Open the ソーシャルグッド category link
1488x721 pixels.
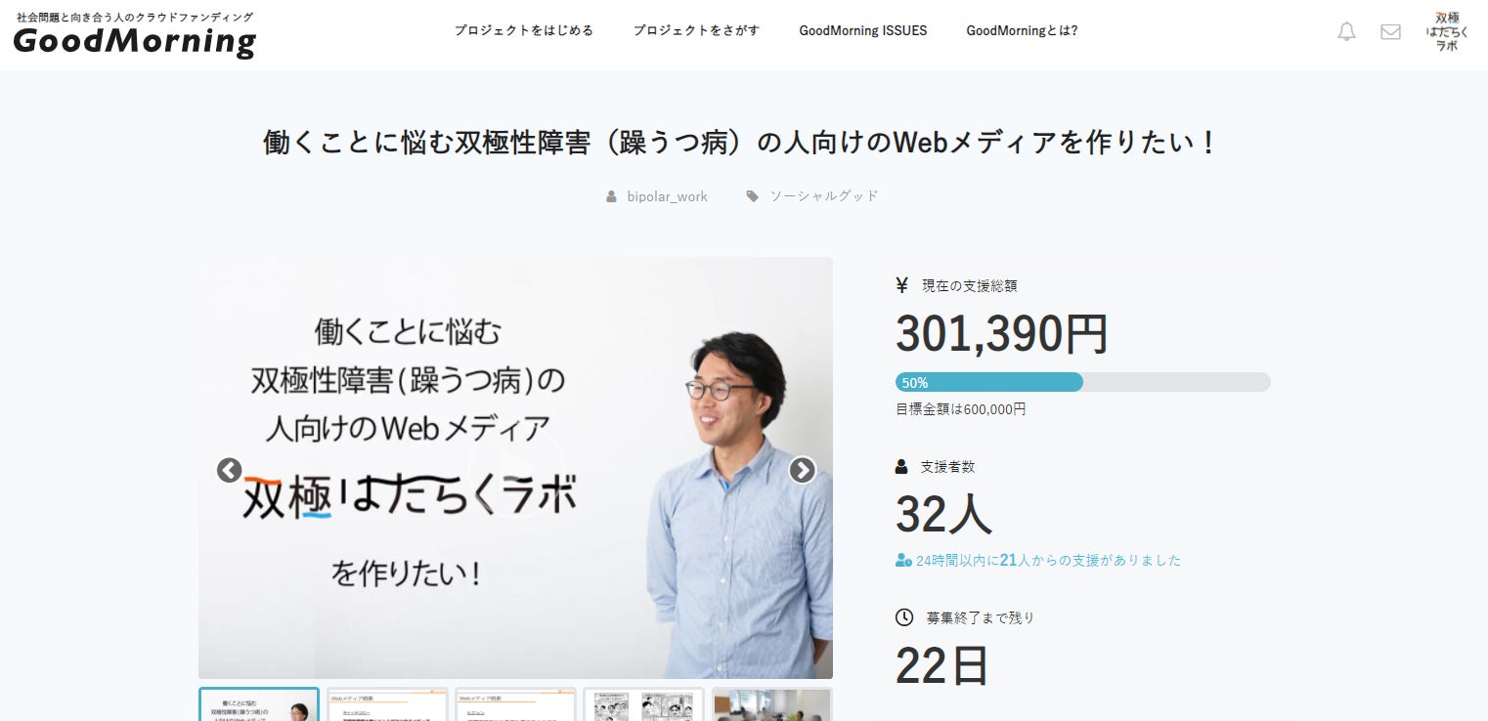click(x=824, y=196)
